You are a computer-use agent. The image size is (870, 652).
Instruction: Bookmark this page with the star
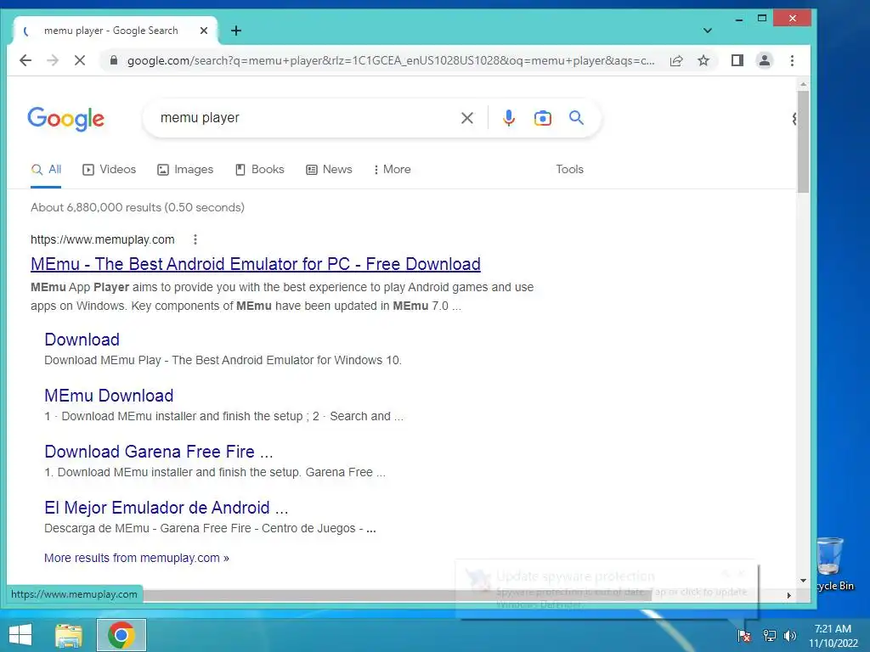coord(703,60)
